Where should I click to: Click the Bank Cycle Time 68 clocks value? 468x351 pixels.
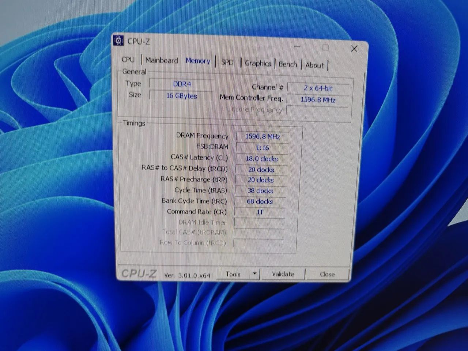260,201
